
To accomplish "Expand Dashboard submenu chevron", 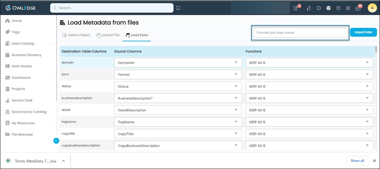I will [51, 78].
